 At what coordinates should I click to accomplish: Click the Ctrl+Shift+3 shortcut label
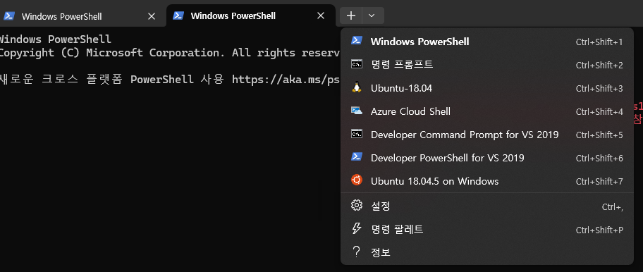click(599, 89)
